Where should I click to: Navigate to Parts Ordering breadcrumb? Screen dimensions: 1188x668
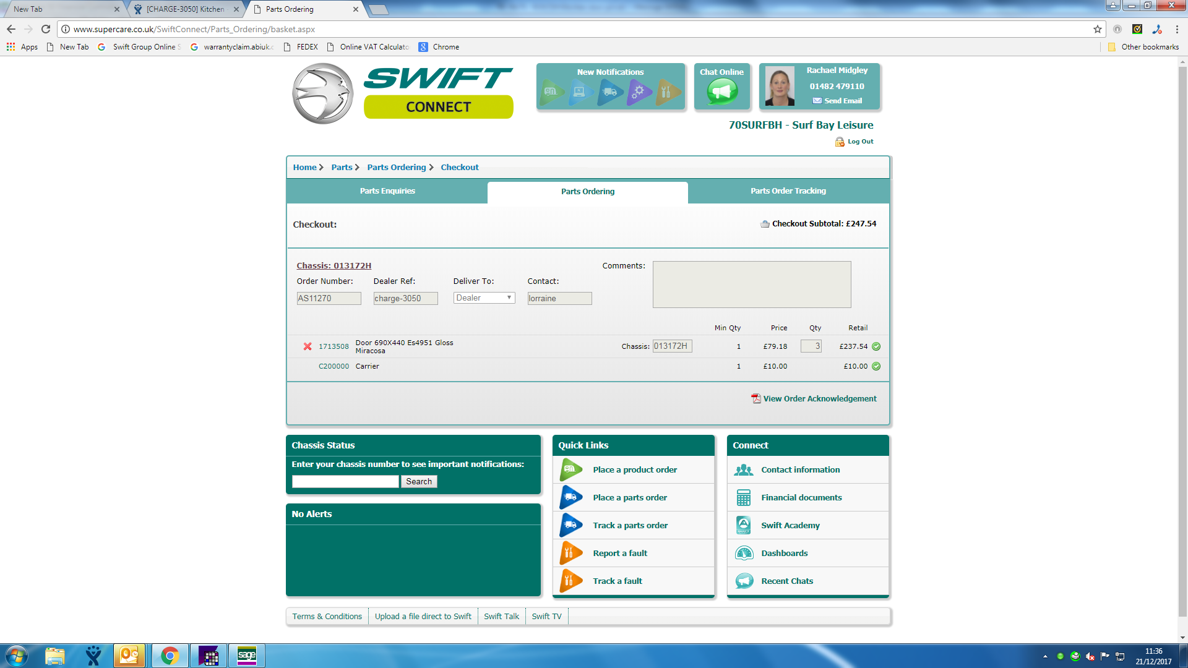tap(396, 168)
